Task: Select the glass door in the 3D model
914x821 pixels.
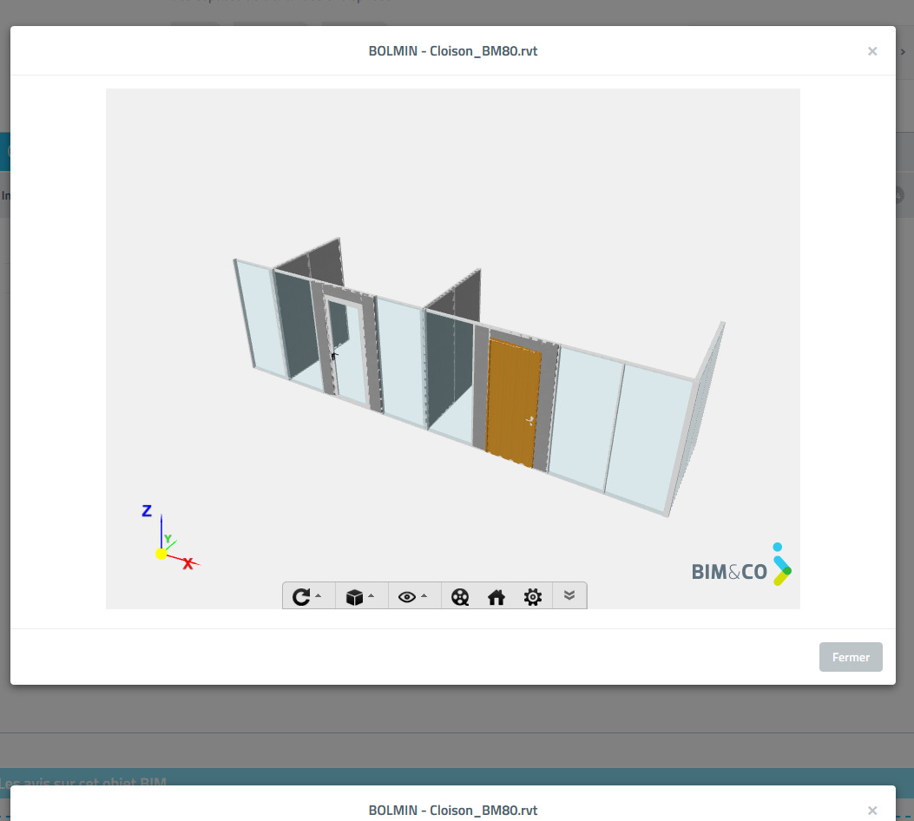Action: pyautogui.click(x=348, y=351)
